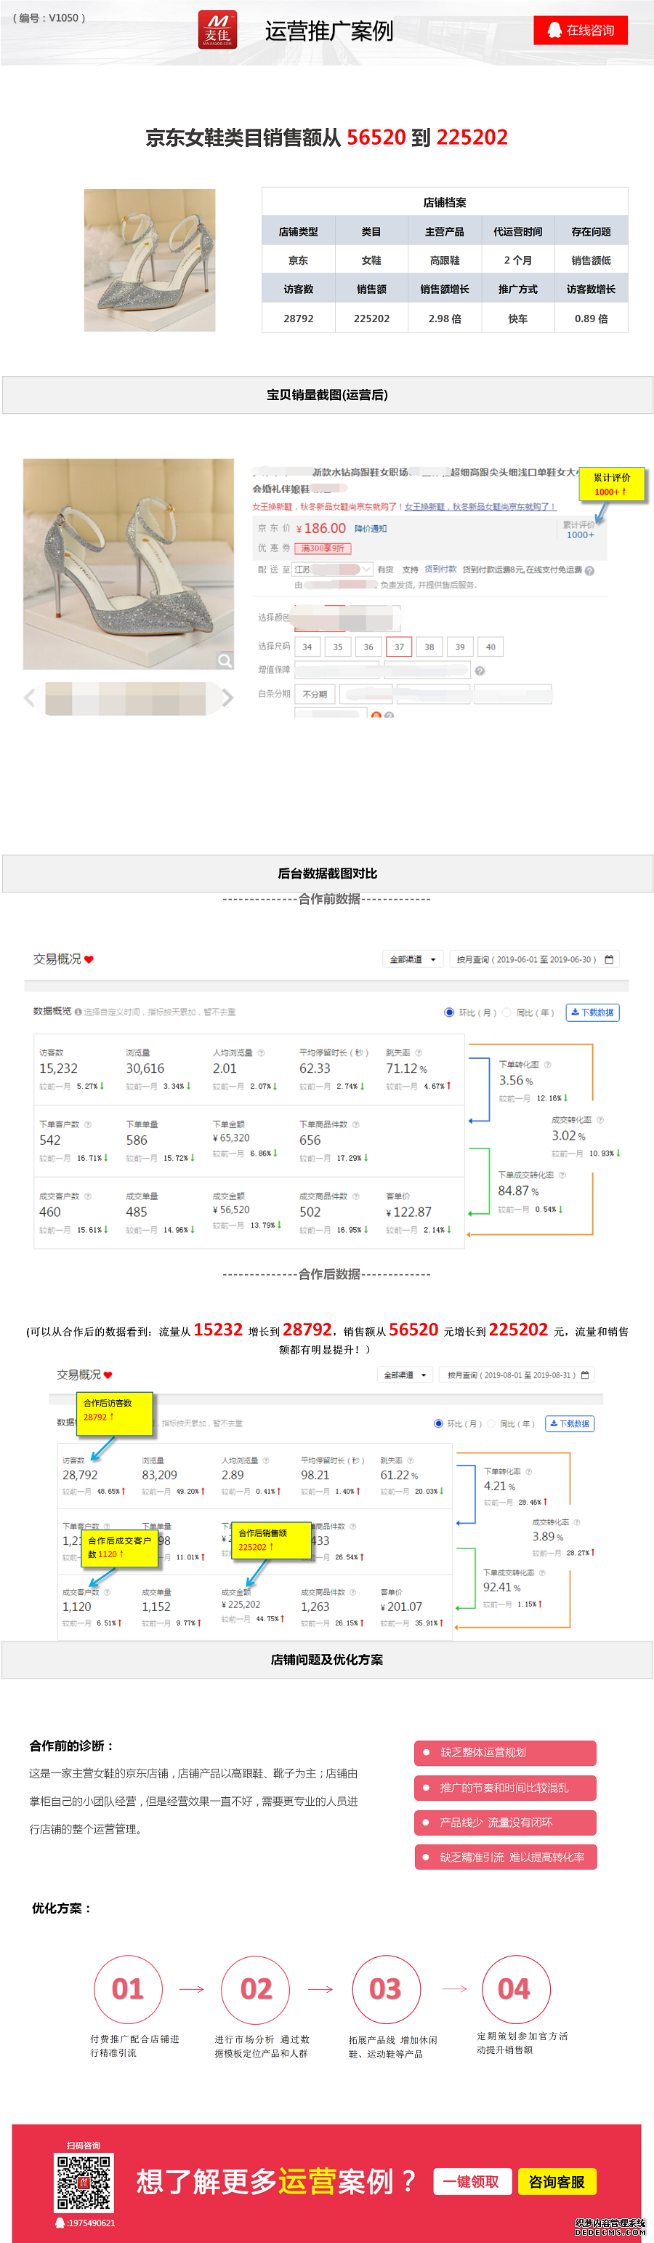Zoom the product image with the magnifier icon
Viewport: 654px width, 2243px height.
[x=225, y=660]
